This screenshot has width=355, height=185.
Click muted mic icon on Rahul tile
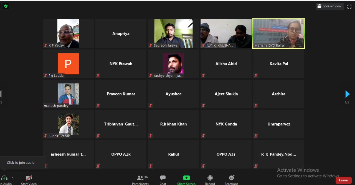click(x=151, y=166)
